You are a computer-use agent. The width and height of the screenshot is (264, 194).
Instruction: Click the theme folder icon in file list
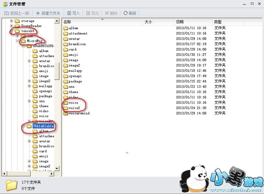[66, 92]
